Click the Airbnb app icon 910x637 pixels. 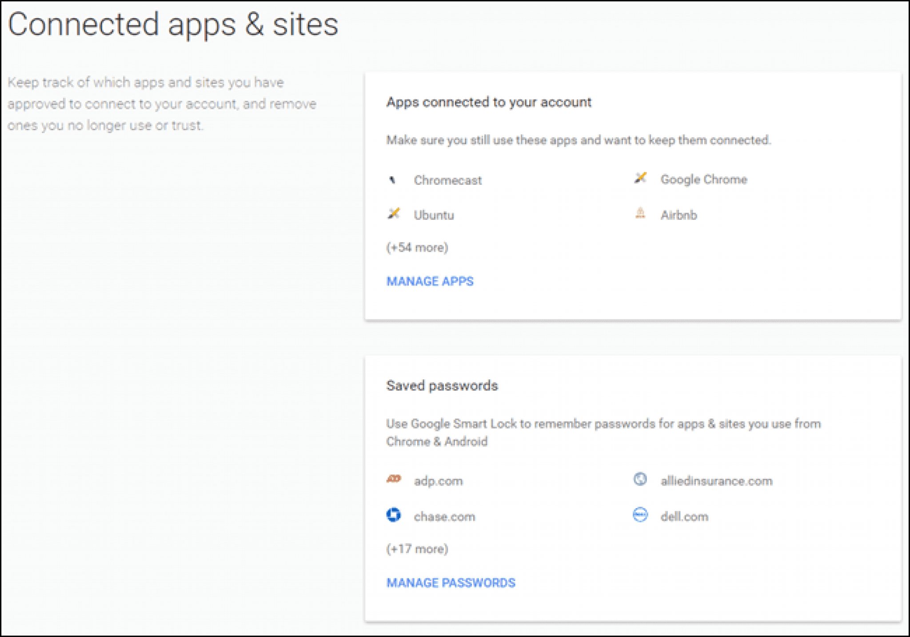click(x=640, y=213)
